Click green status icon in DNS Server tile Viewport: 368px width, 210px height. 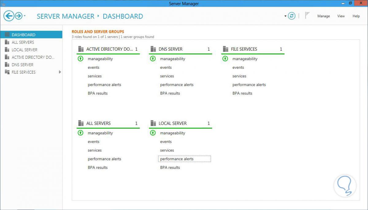[x=153, y=59]
